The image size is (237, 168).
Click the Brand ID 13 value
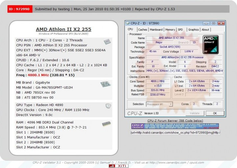pyautogui.click(x=194, y=42)
